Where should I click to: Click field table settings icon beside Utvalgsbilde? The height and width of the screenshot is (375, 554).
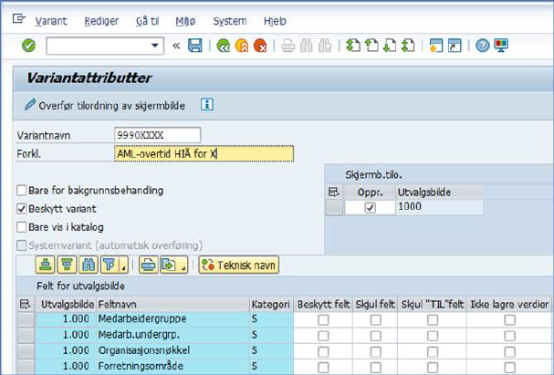26,304
